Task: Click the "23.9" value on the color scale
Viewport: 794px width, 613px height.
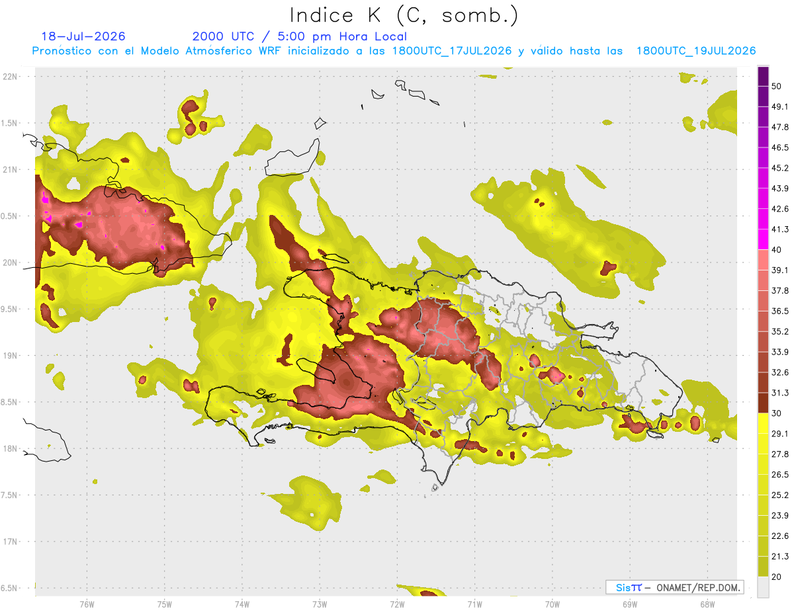Action: click(x=781, y=516)
